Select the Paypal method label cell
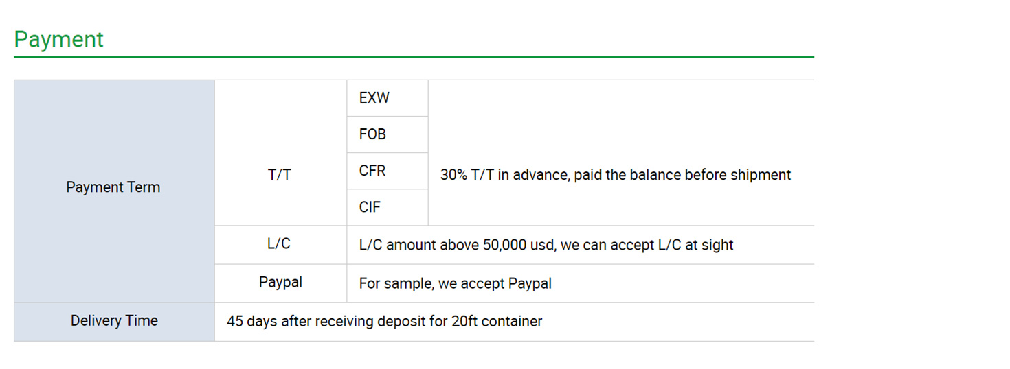 click(280, 282)
